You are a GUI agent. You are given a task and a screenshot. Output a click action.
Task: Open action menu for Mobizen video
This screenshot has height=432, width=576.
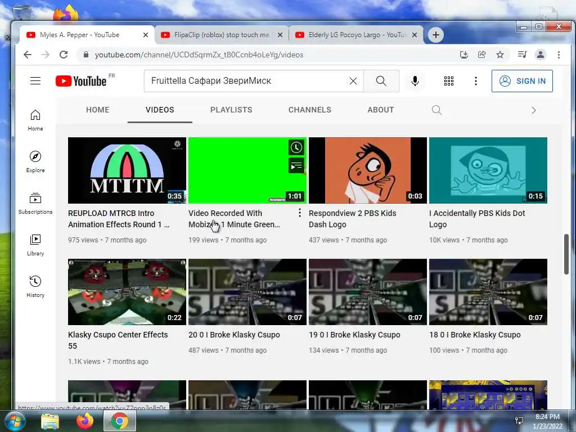(x=299, y=213)
